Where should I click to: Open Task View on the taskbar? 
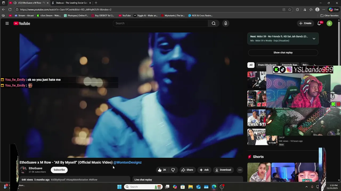(x=167, y=187)
